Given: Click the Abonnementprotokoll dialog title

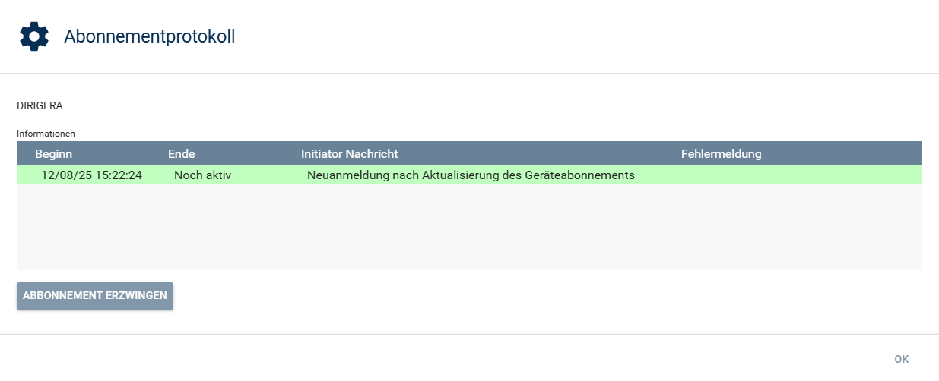Looking at the screenshot, I should tap(149, 36).
